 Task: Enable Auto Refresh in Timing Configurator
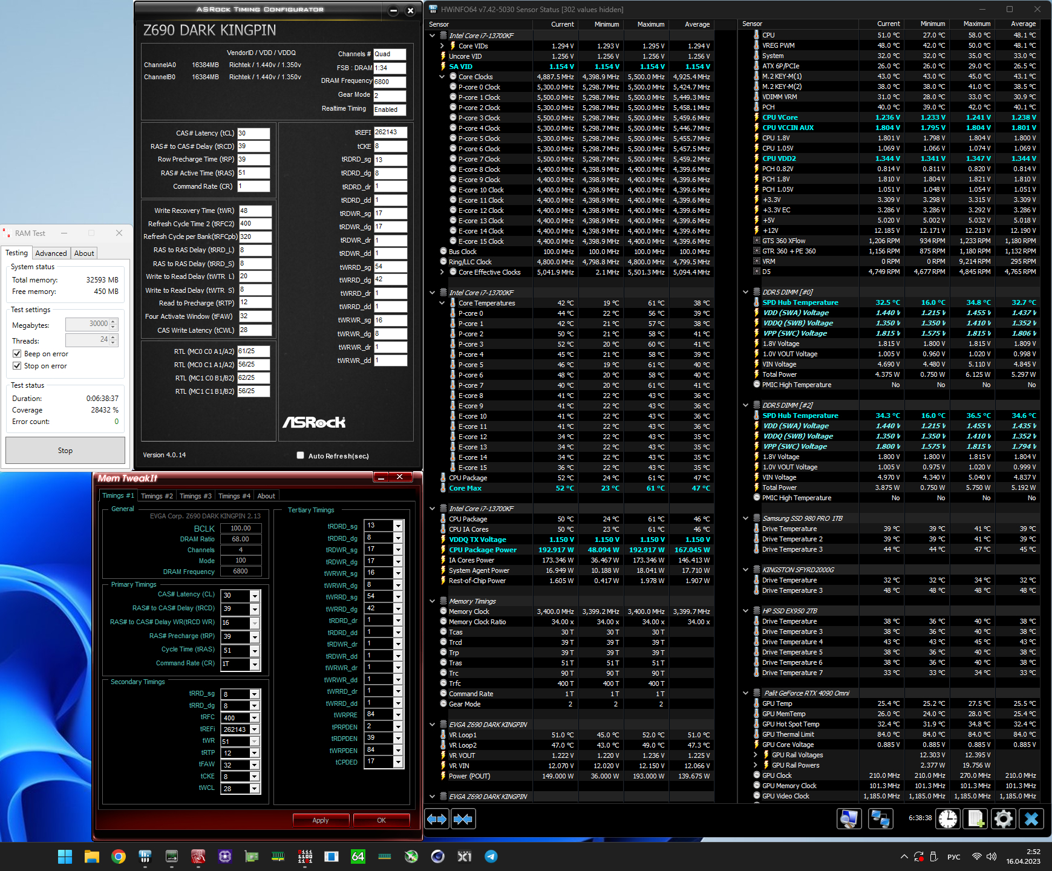(x=300, y=455)
